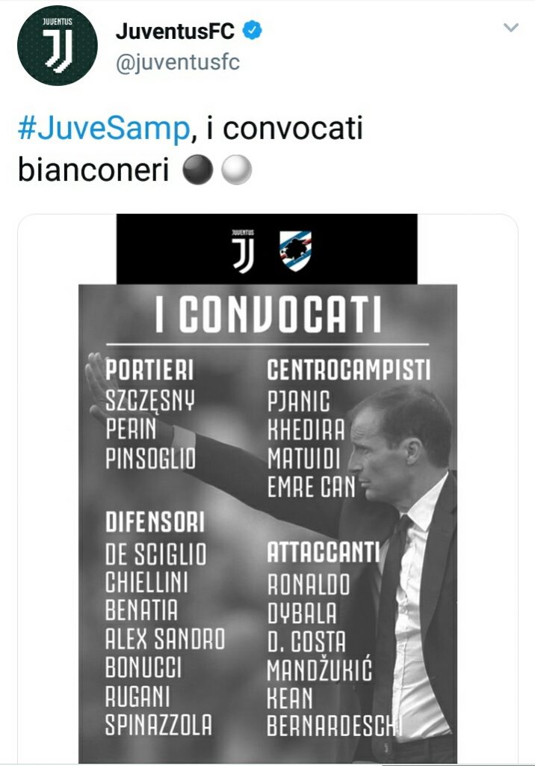535x766 pixels.
Task: Click the Sampdoria crest in the image
Action: 295,250
